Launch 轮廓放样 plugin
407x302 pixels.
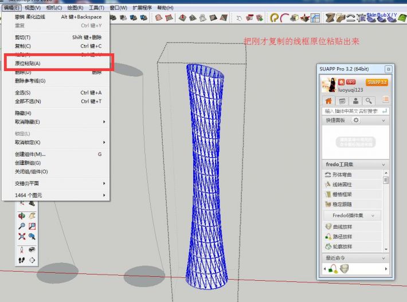click(x=353, y=246)
